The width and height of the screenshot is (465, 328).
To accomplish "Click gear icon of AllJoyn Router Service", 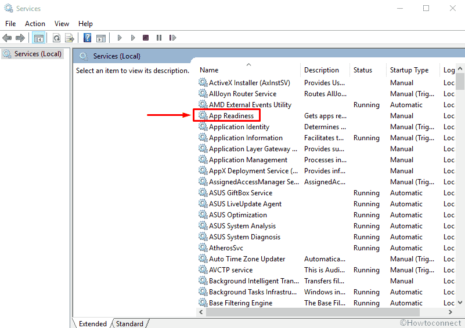I will point(203,93).
